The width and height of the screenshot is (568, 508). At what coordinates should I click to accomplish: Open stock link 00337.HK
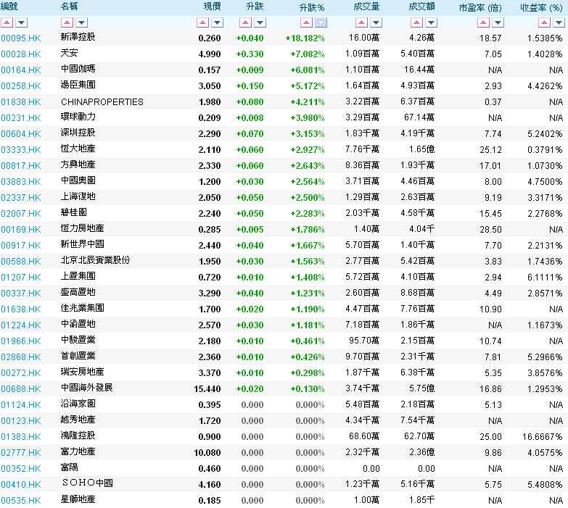(21, 293)
